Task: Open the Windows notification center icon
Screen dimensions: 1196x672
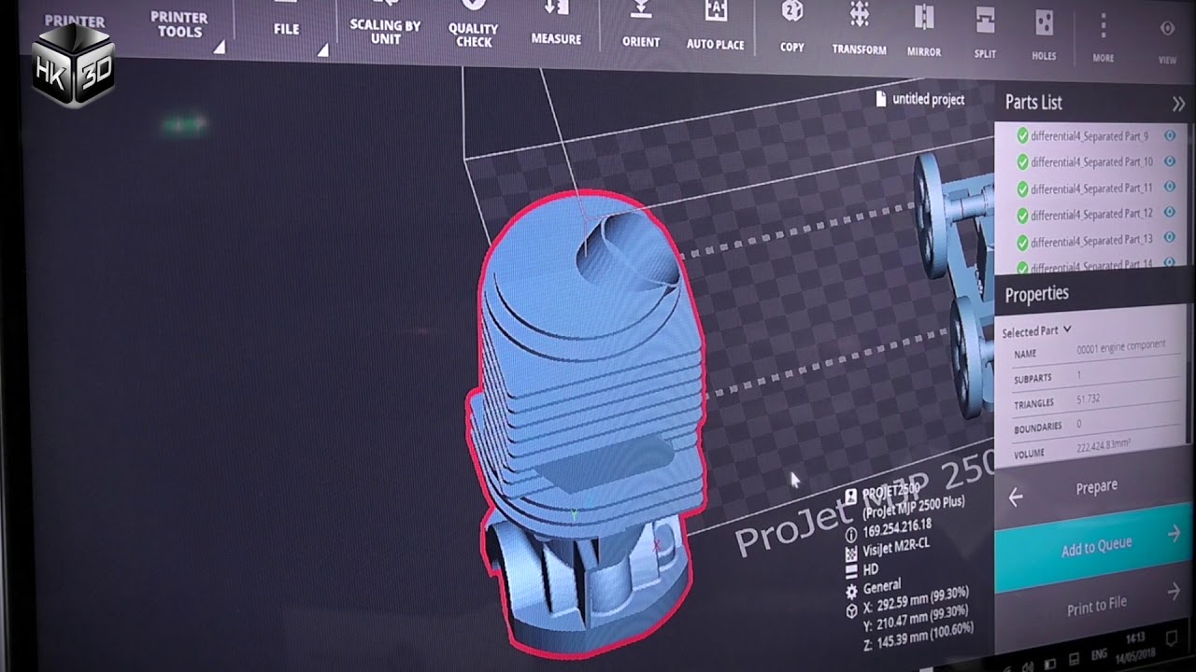Action: point(1171,640)
